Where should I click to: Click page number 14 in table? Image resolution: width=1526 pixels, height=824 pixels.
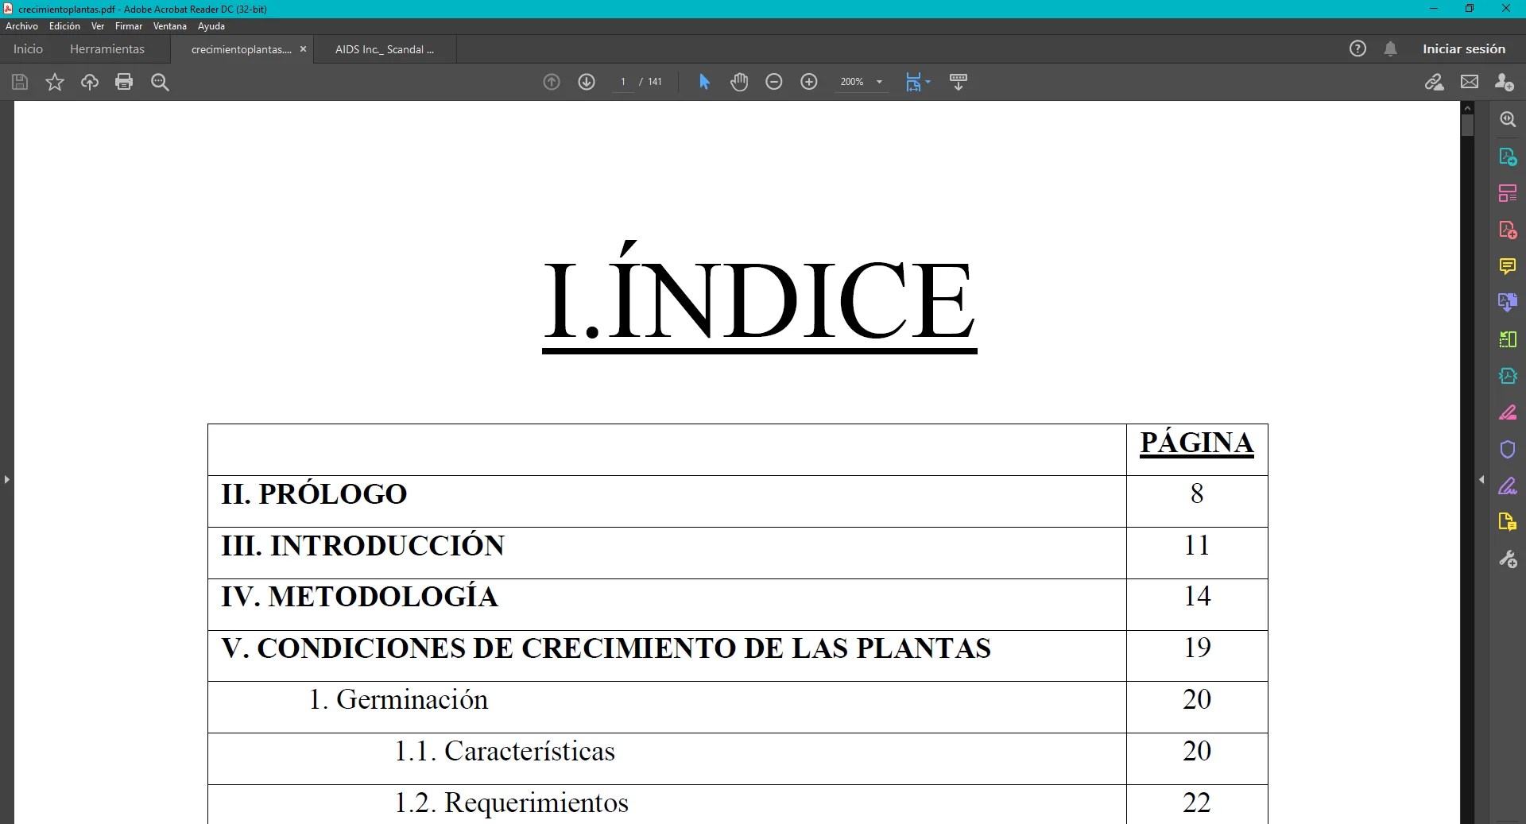pyautogui.click(x=1197, y=596)
